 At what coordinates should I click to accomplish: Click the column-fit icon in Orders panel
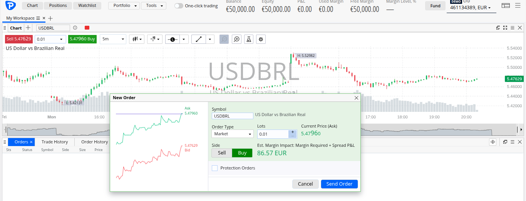tap(492, 142)
